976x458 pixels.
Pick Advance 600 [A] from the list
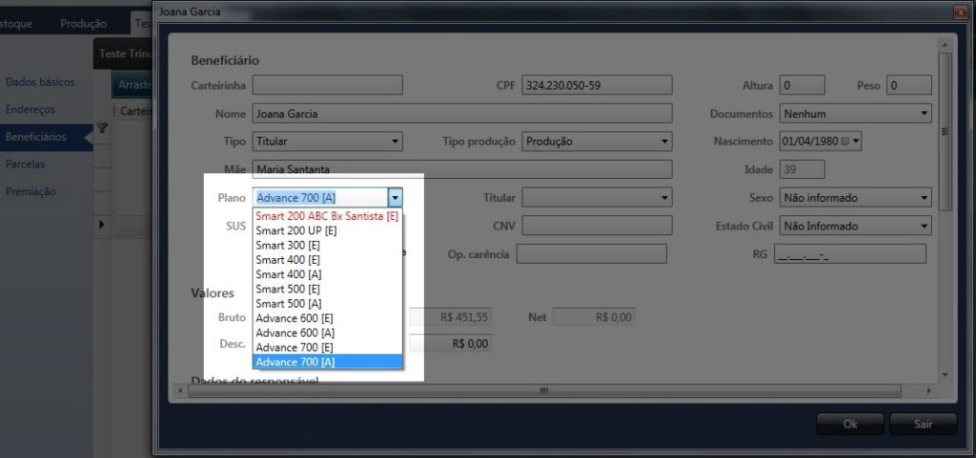pos(328,332)
